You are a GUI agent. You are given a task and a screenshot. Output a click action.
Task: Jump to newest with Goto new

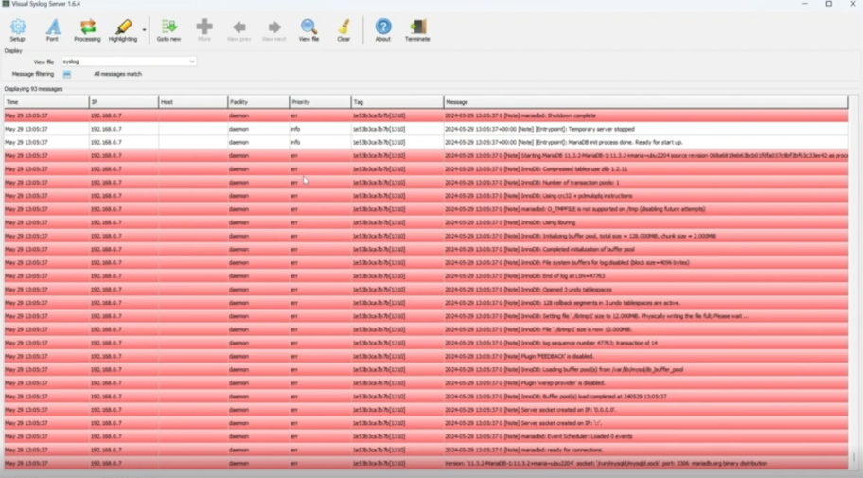pyautogui.click(x=168, y=29)
